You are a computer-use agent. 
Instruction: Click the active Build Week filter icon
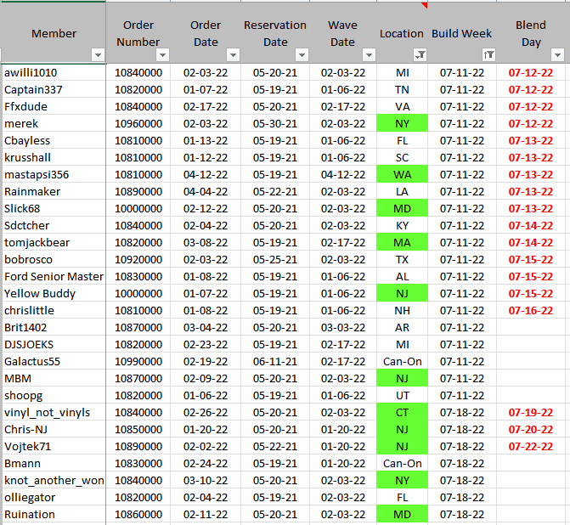tap(488, 55)
